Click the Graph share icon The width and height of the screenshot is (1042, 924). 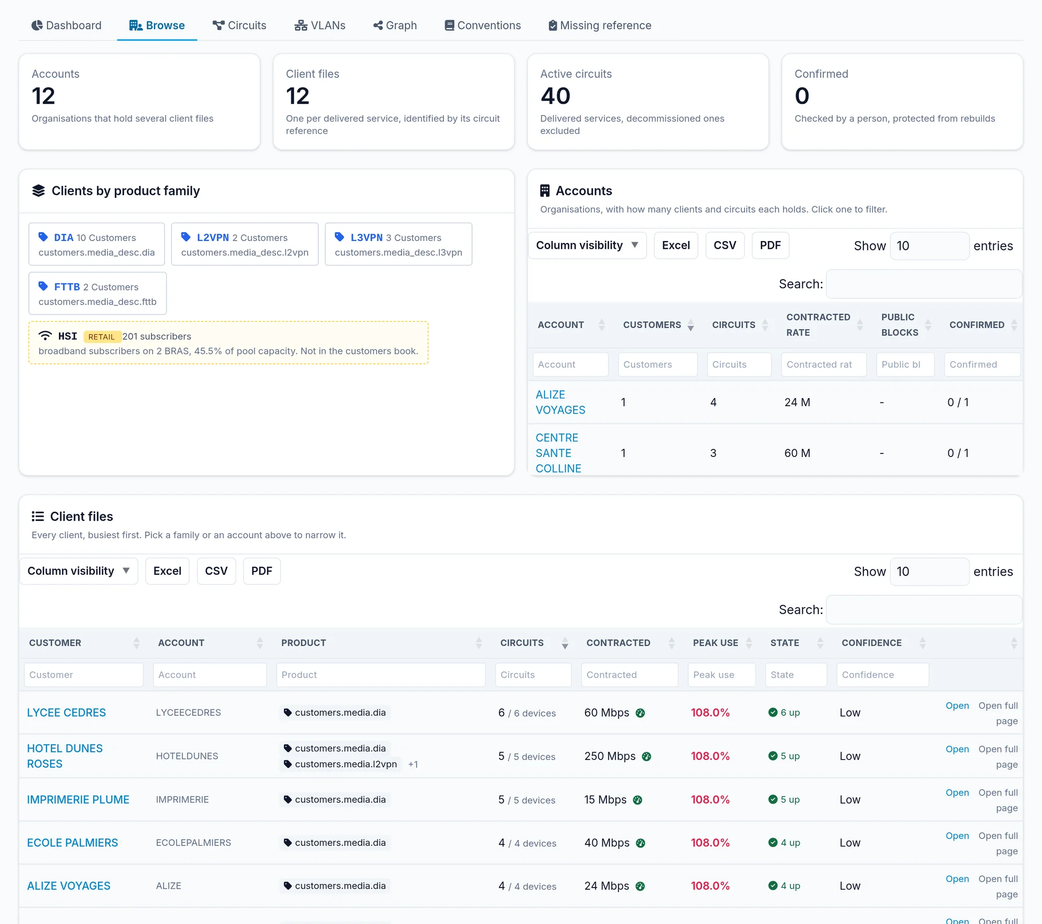tap(378, 26)
